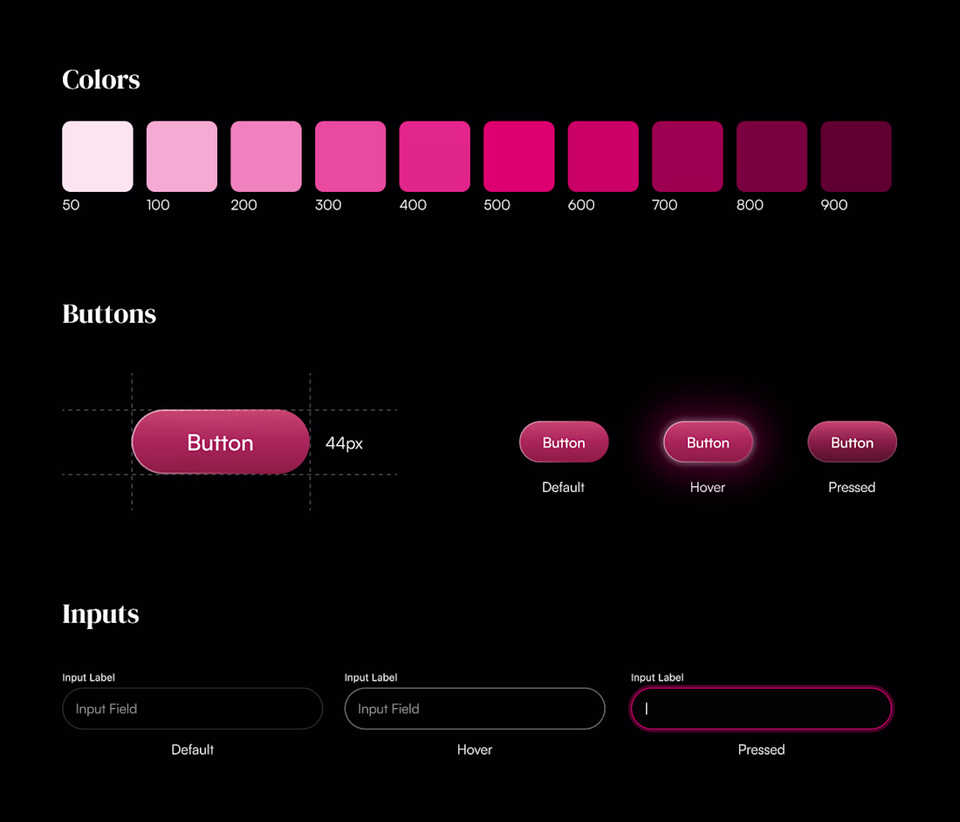Click the glowing Hover state Button

(708, 442)
